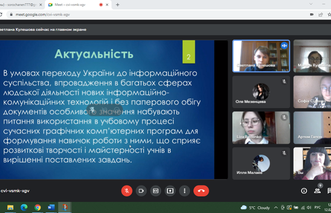The width and height of the screenshot is (331, 213).
Task: Open File Explorer from the taskbar
Action: [10, 207]
